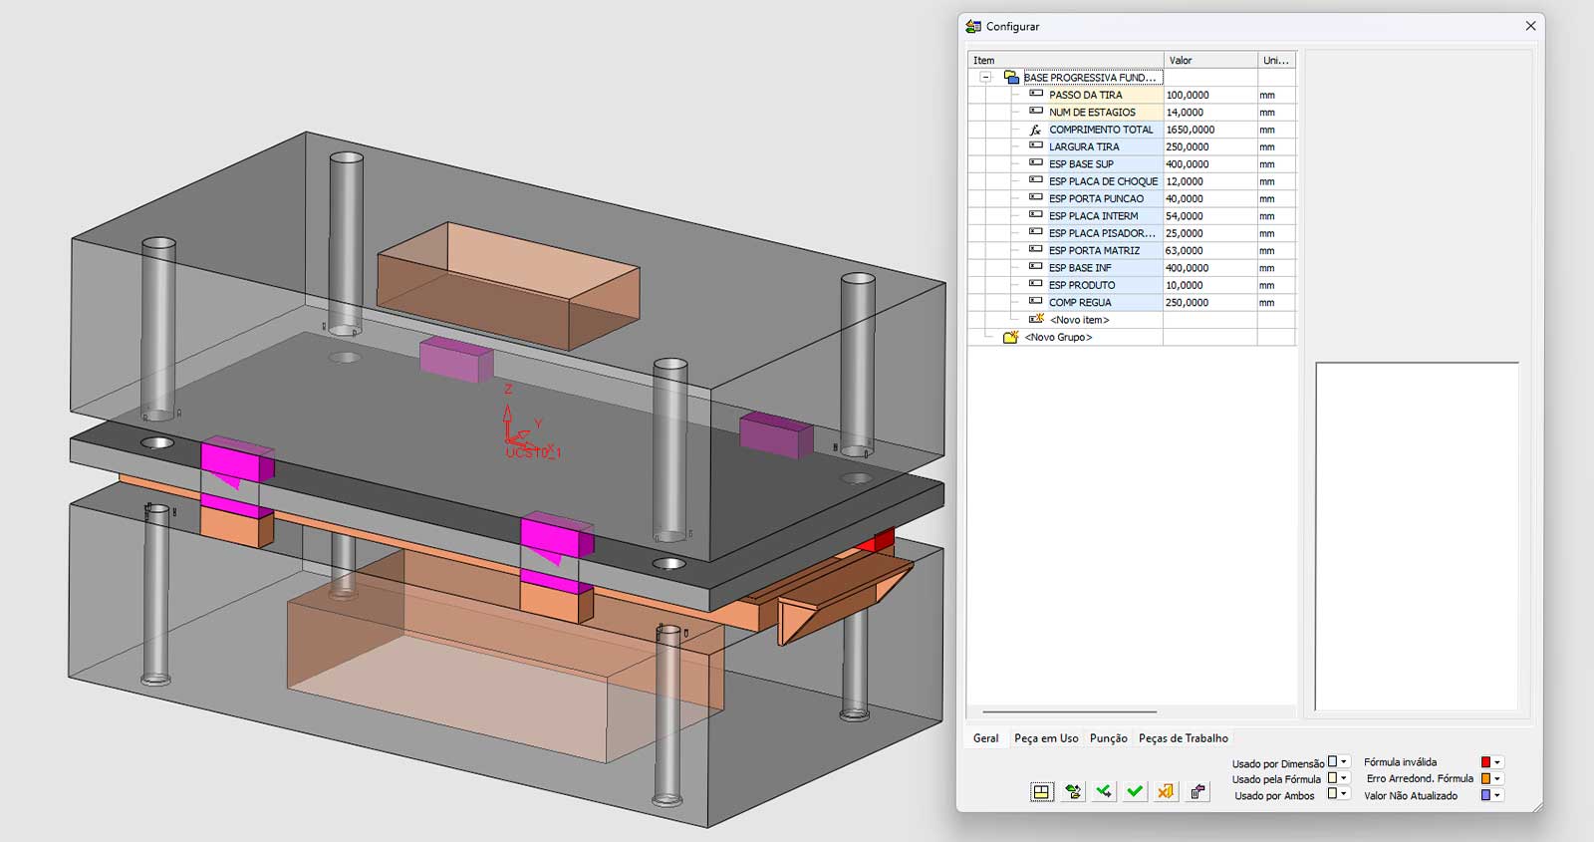Click the plain green checkmark apply button
Image resolution: width=1594 pixels, height=842 pixels.
point(1135,792)
